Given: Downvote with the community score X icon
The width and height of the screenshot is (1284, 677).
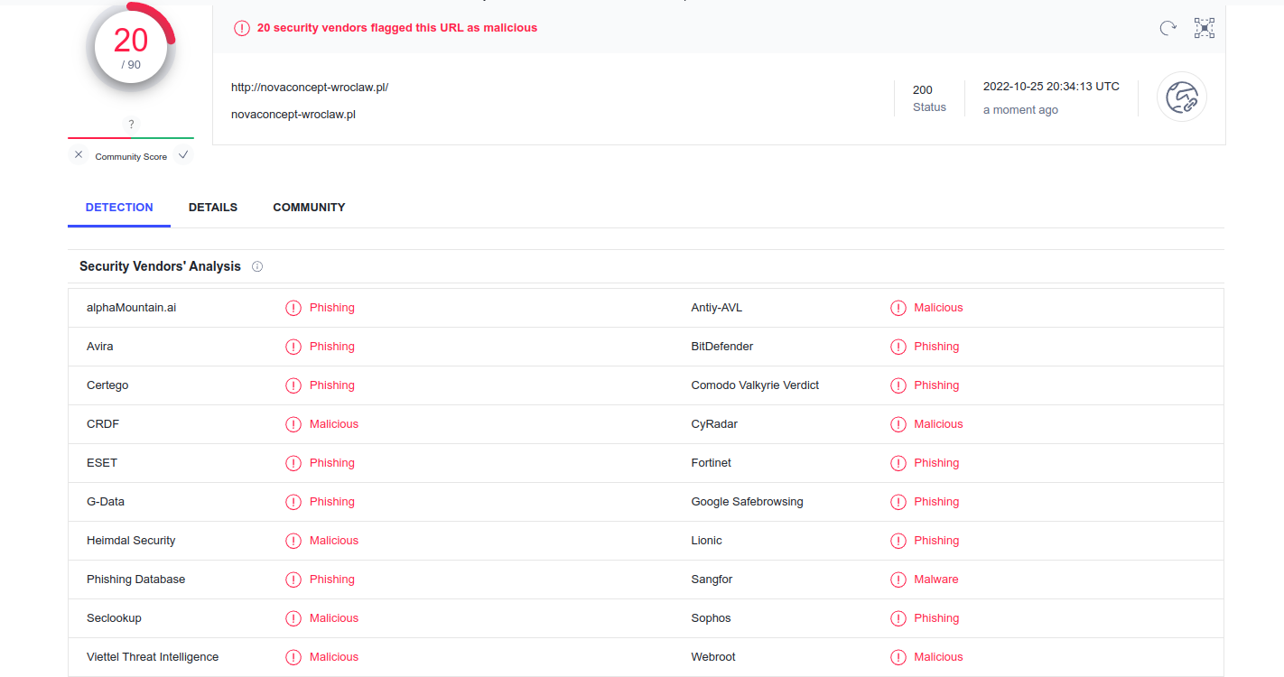Looking at the screenshot, I should pos(79,154).
